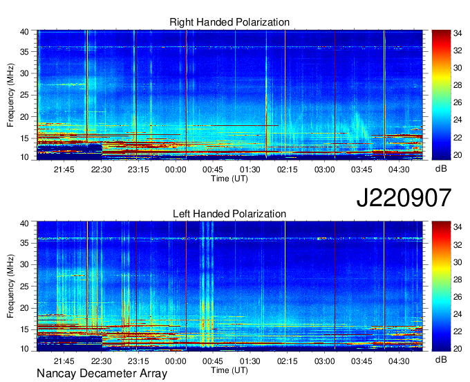470x382 pixels.
Task: Click the 25 MHz tick on Left Handed plot
Action: pyautogui.click(x=24, y=286)
